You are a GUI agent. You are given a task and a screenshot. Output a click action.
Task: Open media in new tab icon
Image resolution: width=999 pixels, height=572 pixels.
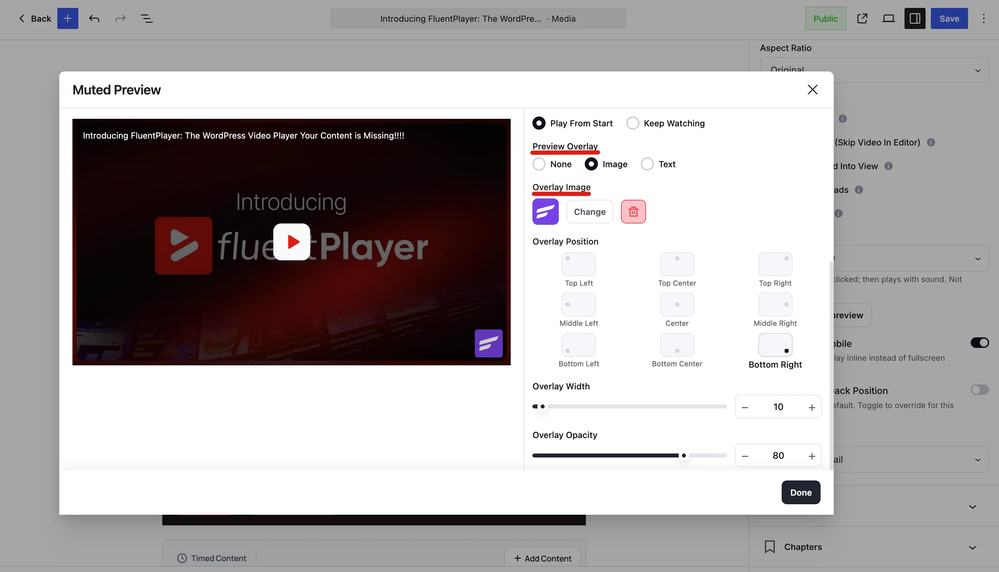(862, 18)
